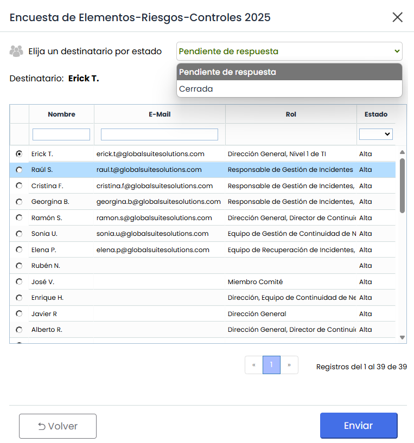414x443 pixels.
Task: Choose José V. radio button
Action: pyautogui.click(x=20, y=282)
